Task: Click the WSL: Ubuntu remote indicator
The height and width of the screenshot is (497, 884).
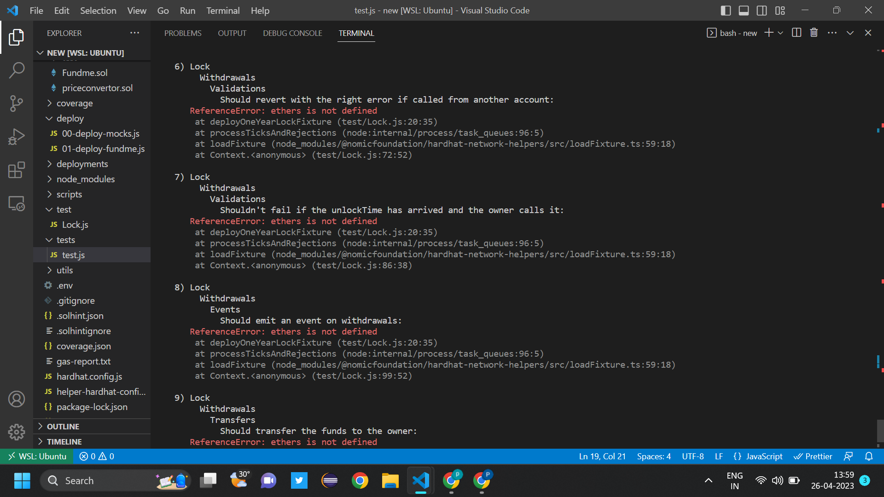Action: coord(37,456)
